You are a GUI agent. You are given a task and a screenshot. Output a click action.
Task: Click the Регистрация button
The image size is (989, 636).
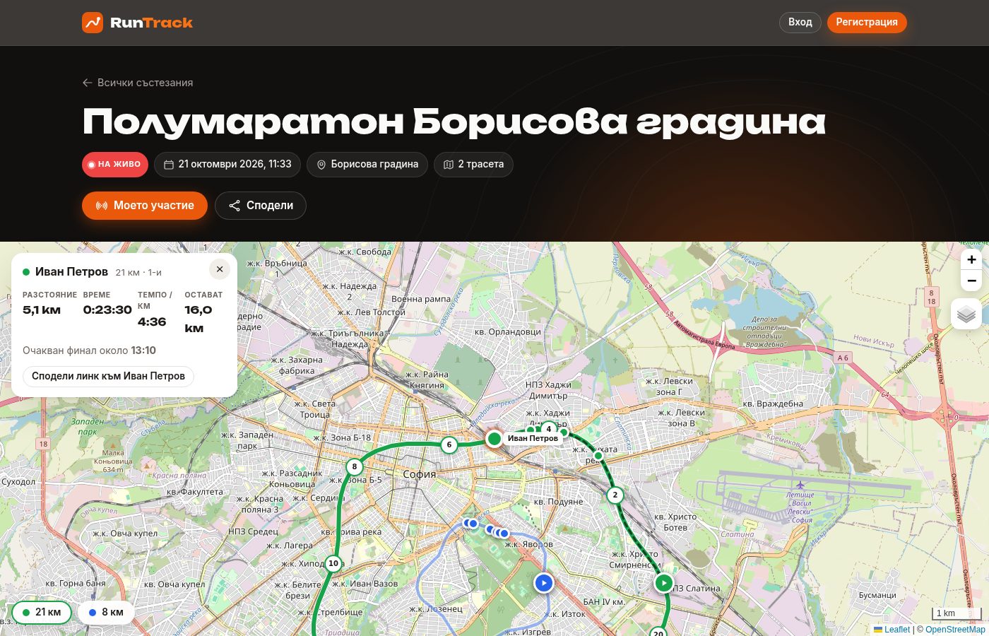[867, 22]
